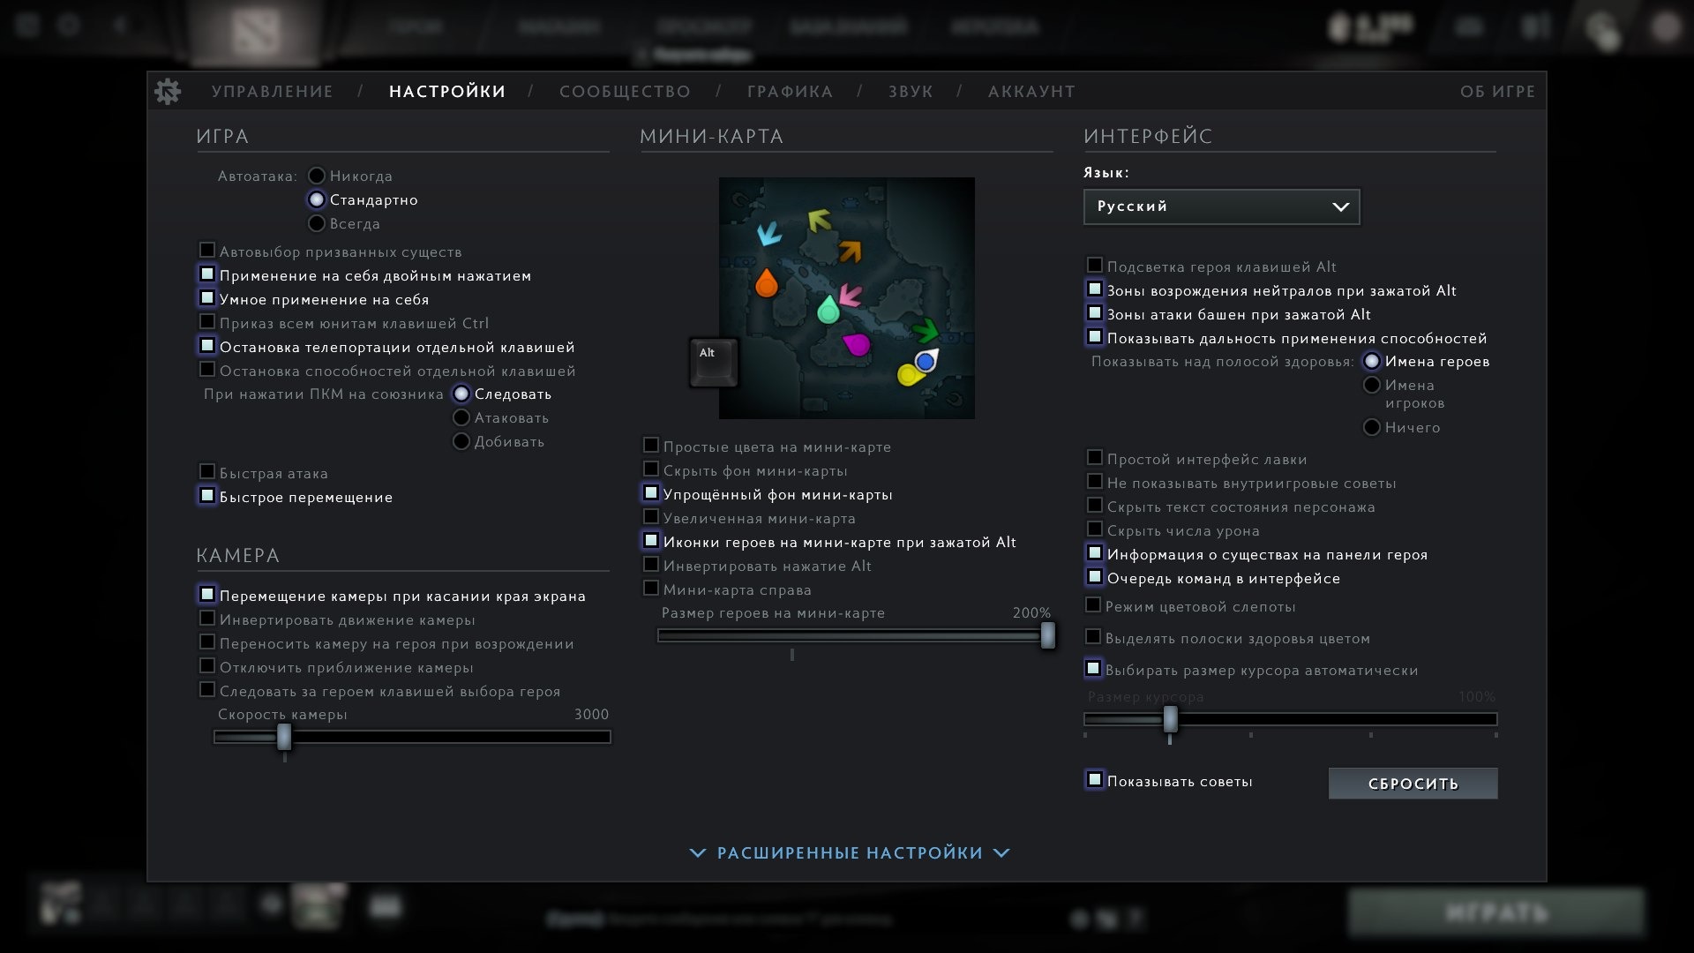The image size is (1694, 953).
Task: Select Всегда radio for Автоатака
Action: [x=317, y=223]
